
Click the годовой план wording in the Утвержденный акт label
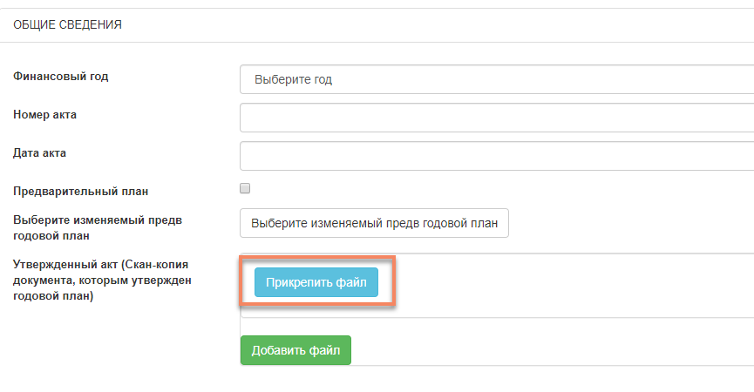[x=53, y=296]
